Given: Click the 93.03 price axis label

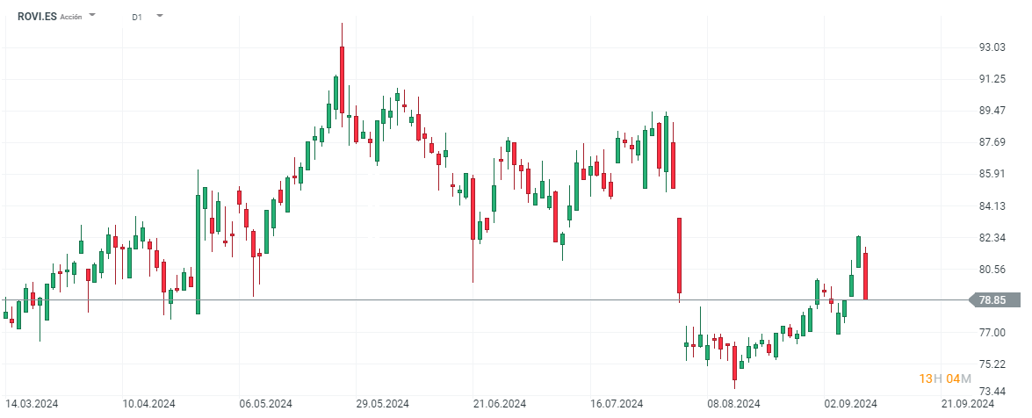Looking at the screenshot, I should 992,47.
